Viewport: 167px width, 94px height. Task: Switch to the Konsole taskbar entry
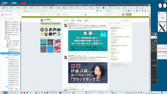click(x=65, y=93)
